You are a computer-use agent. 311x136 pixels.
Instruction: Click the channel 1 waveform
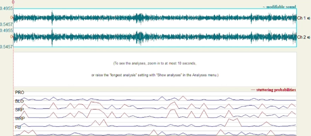[x=155, y=18]
